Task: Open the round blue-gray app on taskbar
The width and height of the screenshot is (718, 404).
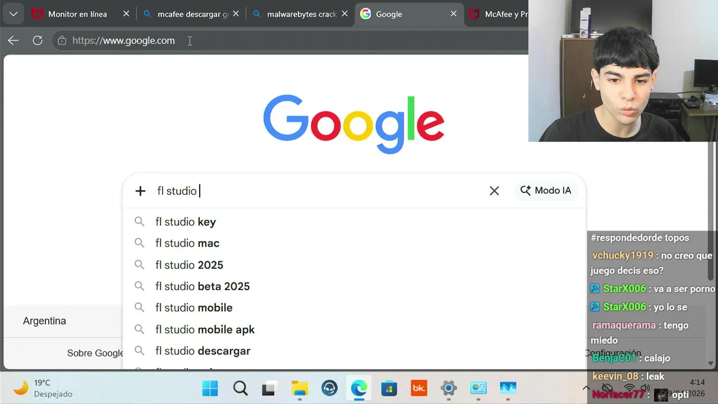Action: click(329, 388)
